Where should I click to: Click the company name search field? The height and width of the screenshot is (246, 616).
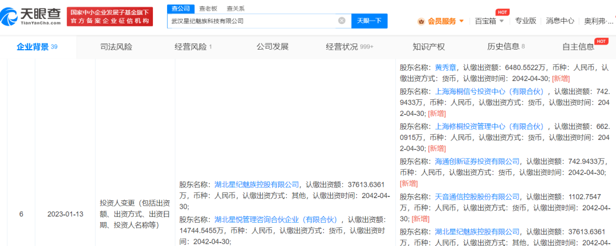tap(254, 21)
